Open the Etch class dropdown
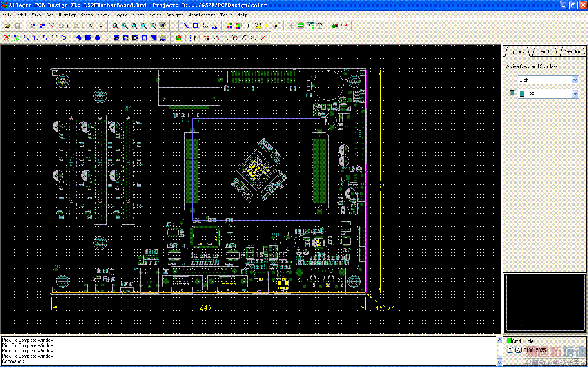The image size is (588, 367). pyautogui.click(x=575, y=80)
